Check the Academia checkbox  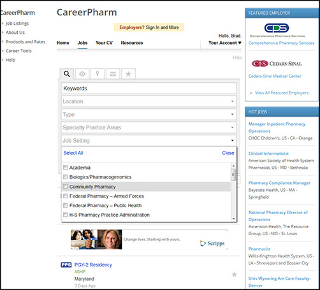point(66,168)
